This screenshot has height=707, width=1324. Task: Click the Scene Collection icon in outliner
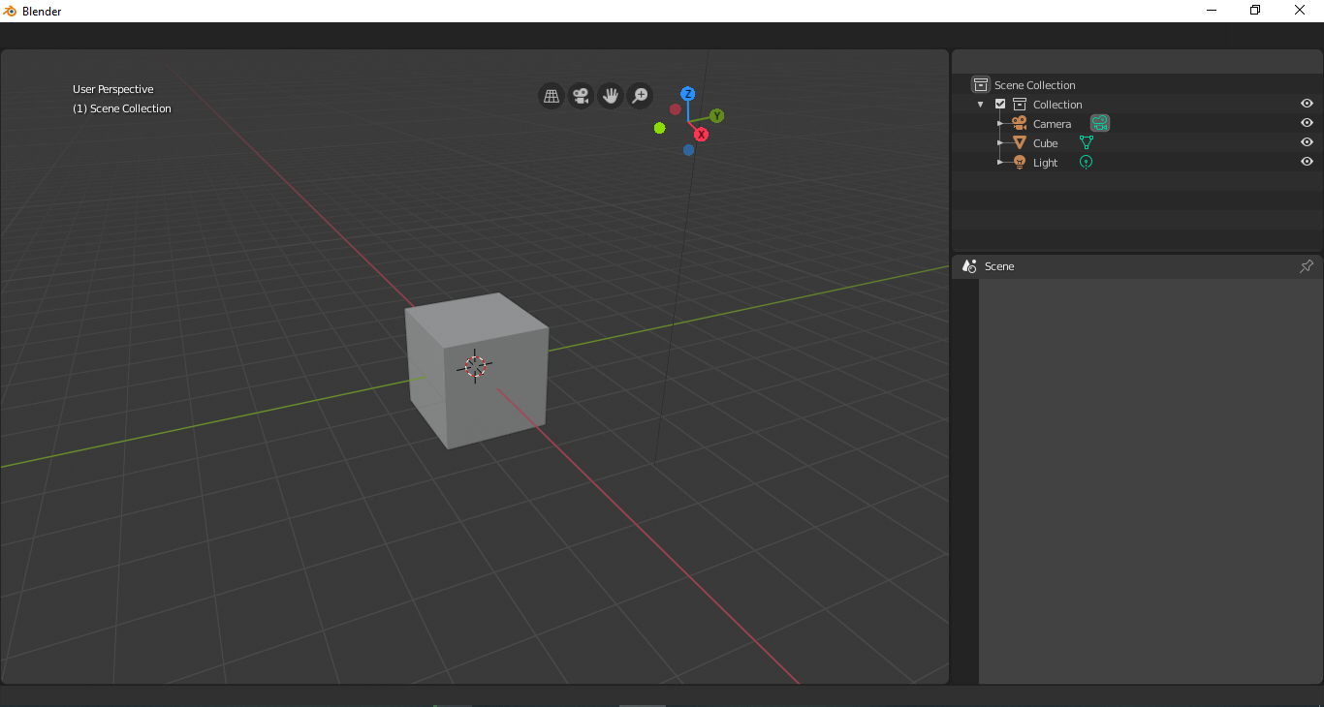tap(981, 84)
